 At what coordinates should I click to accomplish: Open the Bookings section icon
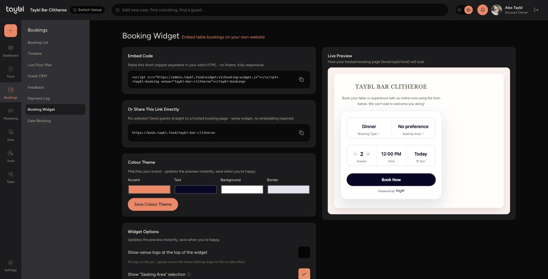(x=11, y=93)
